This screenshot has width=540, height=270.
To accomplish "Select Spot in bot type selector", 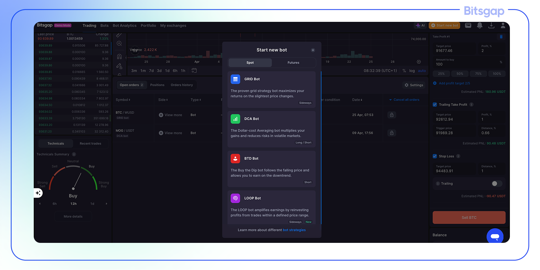I will tap(250, 63).
